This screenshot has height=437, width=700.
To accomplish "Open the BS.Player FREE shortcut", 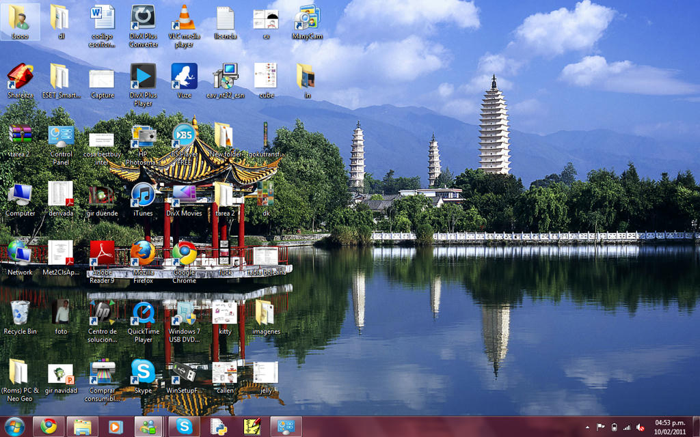I will coord(184,137).
